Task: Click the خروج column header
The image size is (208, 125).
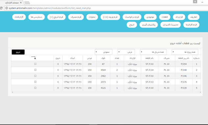Action: pos(58,58)
